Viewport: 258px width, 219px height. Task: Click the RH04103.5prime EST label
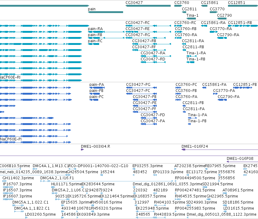(169, 202)
